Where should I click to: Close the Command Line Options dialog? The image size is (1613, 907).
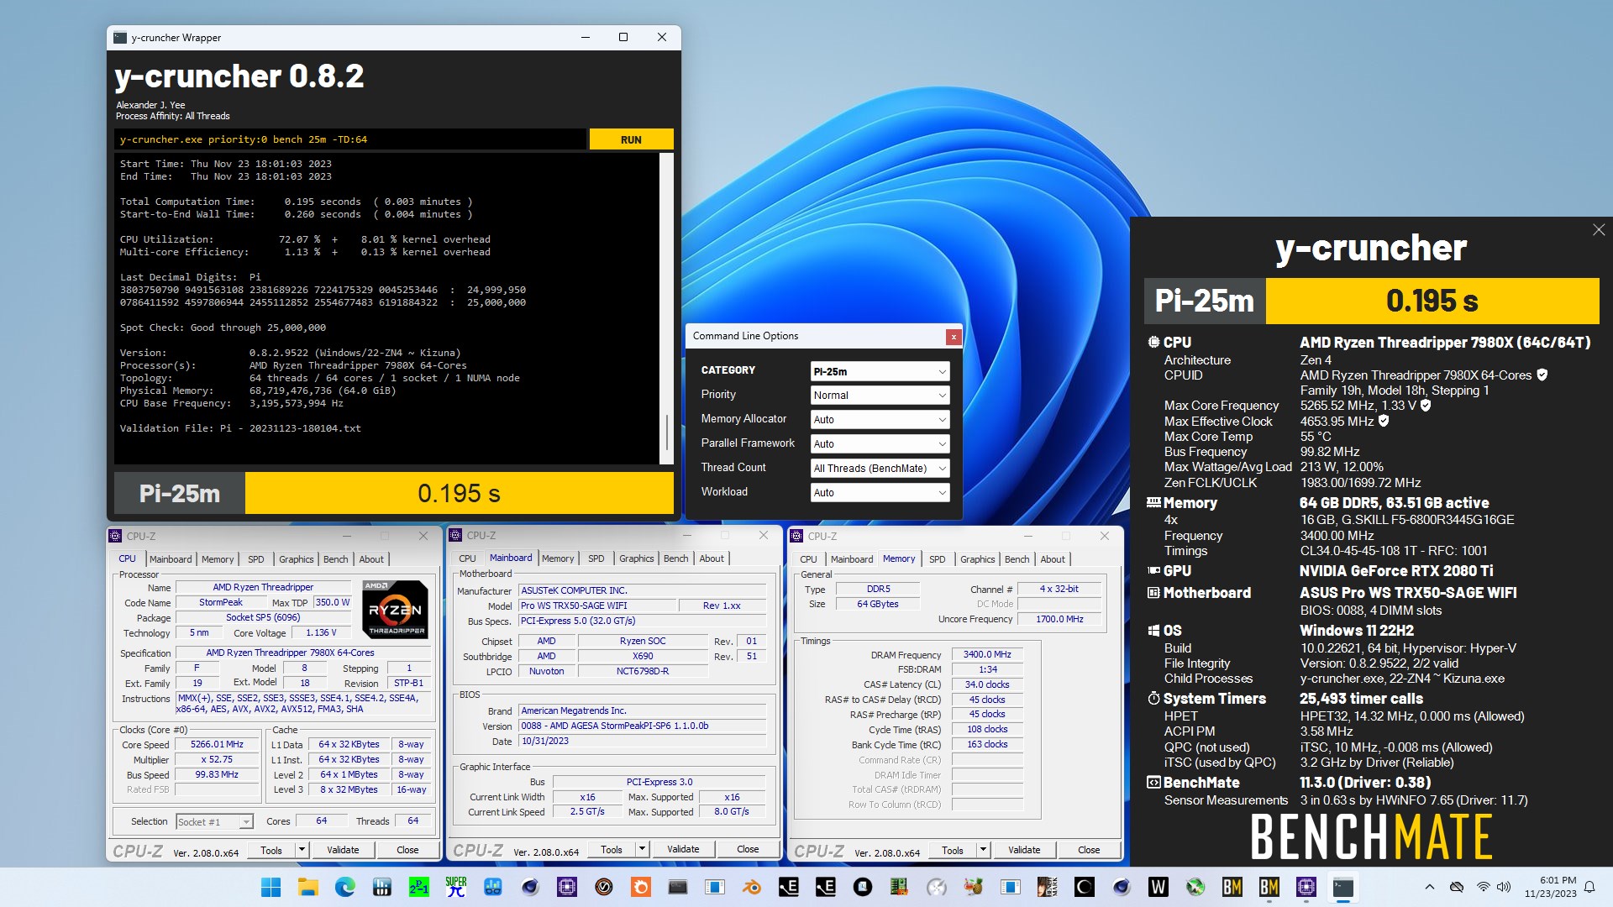pyautogui.click(x=954, y=337)
